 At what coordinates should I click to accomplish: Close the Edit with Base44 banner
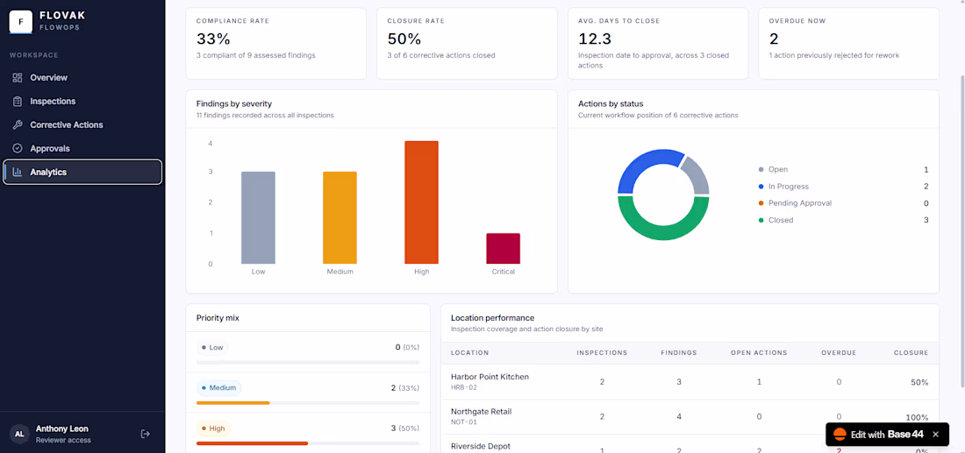click(x=935, y=435)
